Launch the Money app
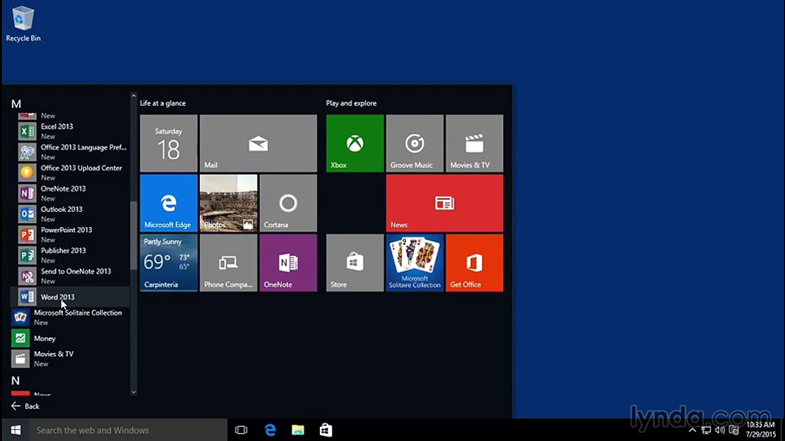The height and width of the screenshot is (441, 785). pyautogui.click(x=70, y=338)
